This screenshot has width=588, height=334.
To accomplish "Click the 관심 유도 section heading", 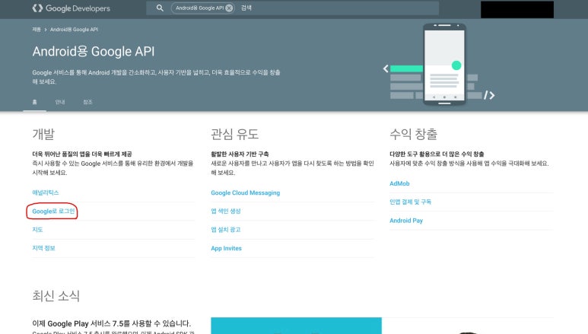I will (x=235, y=134).
